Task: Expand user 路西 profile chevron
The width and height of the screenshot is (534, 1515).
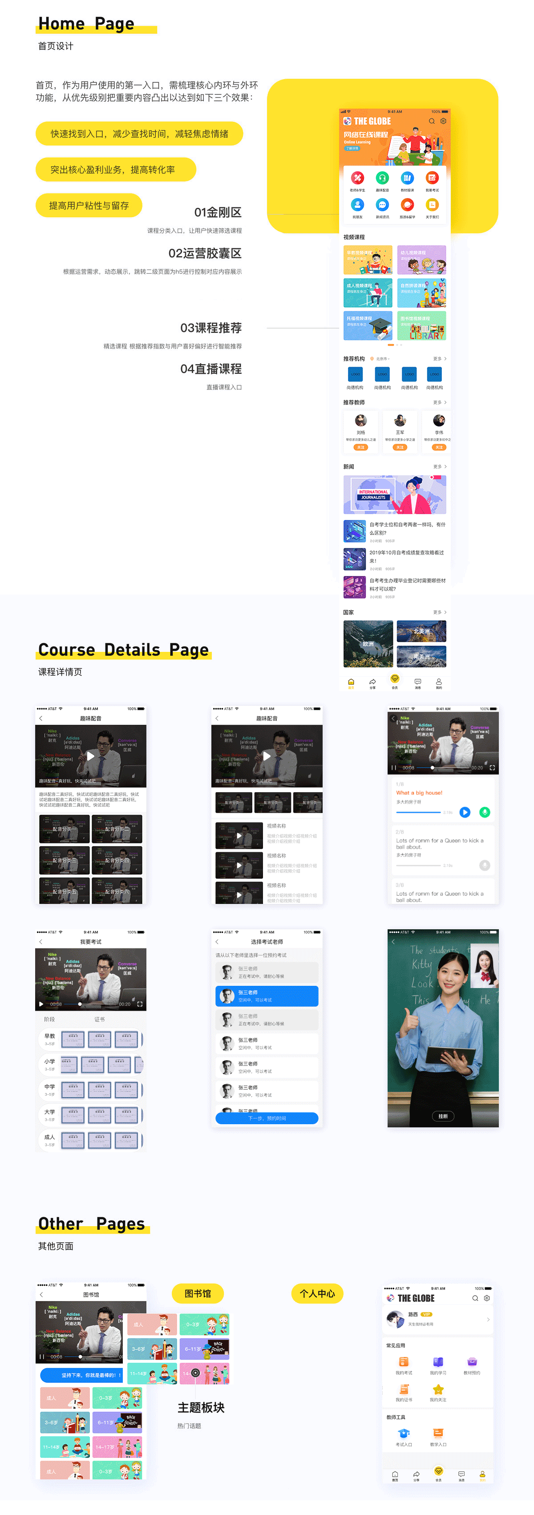Action: [488, 1320]
